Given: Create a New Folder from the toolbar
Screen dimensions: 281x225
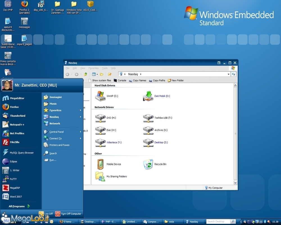Looking at the screenshot, I should tap(176, 80).
